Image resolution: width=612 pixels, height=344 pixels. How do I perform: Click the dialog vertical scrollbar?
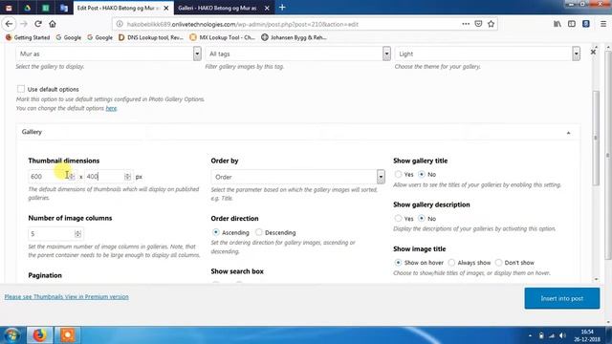pos(596,139)
